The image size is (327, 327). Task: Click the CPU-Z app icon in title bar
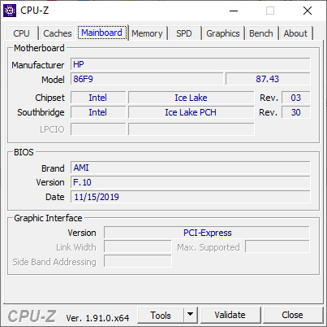tap(10, 11)
